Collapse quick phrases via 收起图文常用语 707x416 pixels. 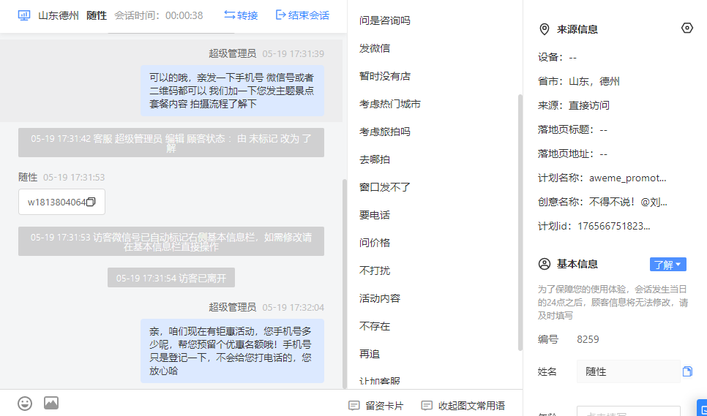pos(463,406)
